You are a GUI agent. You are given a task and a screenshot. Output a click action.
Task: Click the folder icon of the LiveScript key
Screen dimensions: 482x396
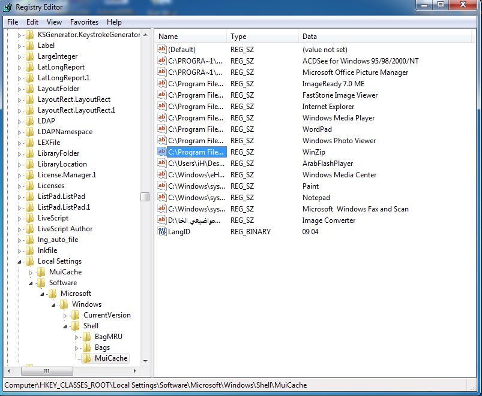click(30, 218)
